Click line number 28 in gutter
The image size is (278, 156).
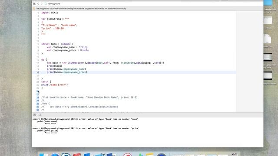[x=38, y=97]
